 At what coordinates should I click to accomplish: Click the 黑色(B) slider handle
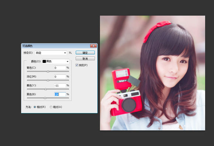pos(45,98)
